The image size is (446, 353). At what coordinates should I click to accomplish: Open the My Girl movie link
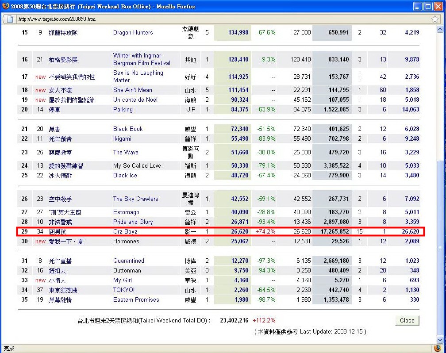122,280
